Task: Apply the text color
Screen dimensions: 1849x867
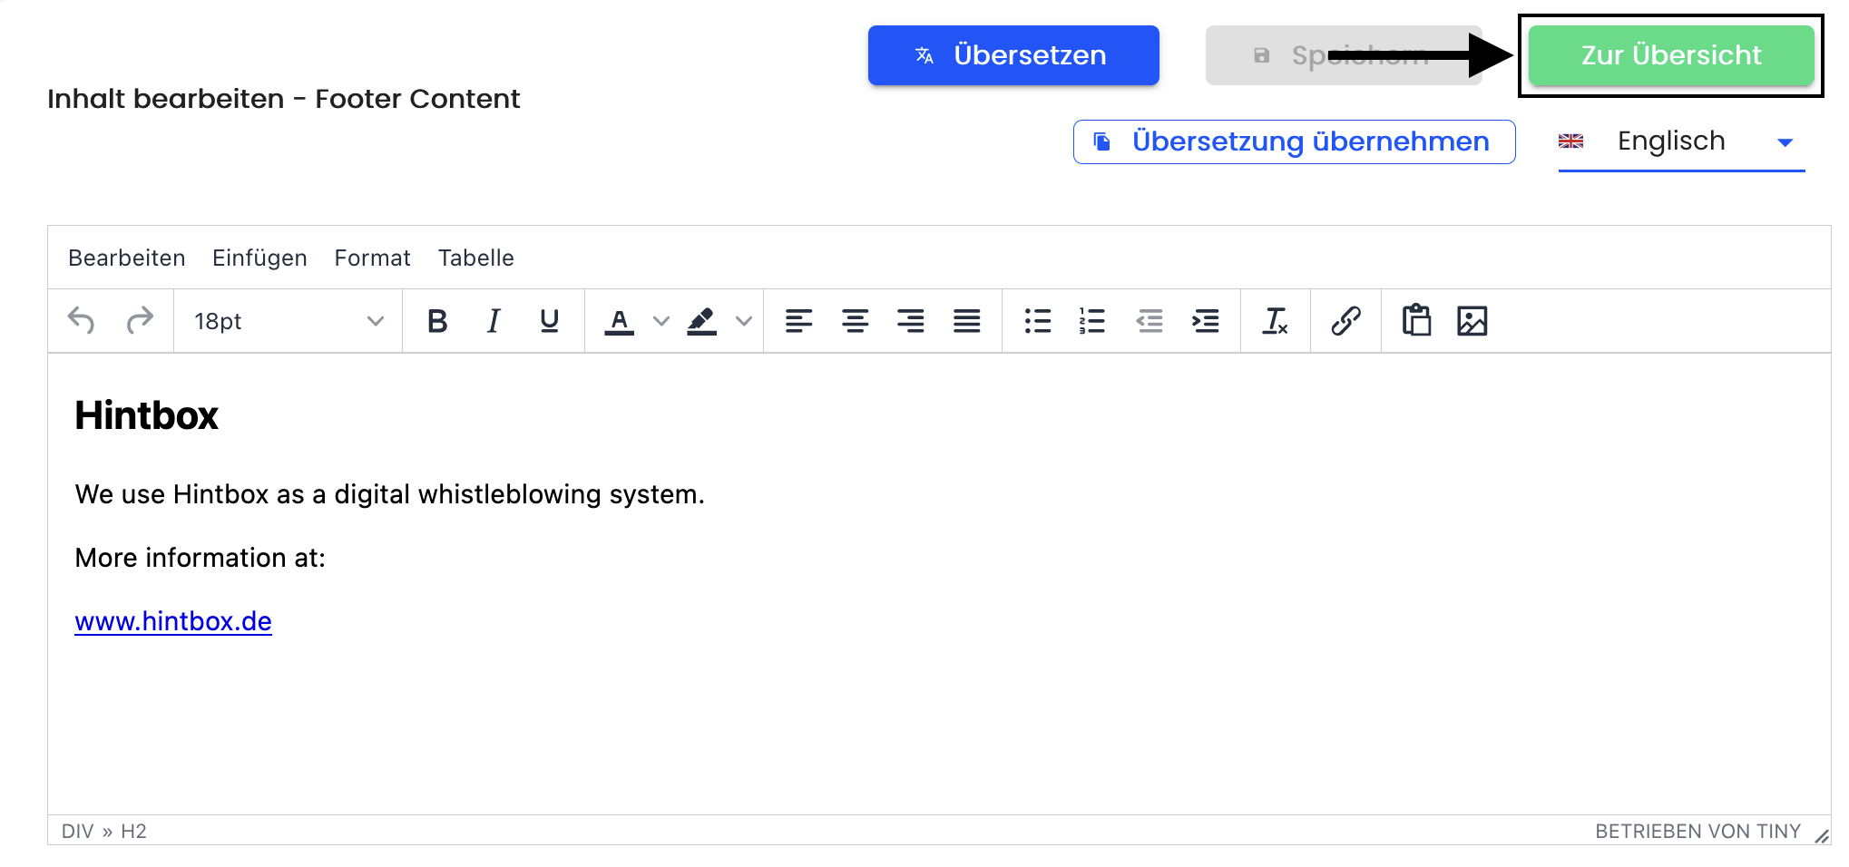Action: 620,321
